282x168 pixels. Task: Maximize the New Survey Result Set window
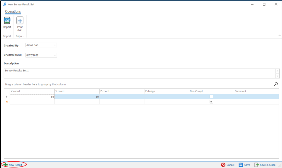click(x=264, y=4)
